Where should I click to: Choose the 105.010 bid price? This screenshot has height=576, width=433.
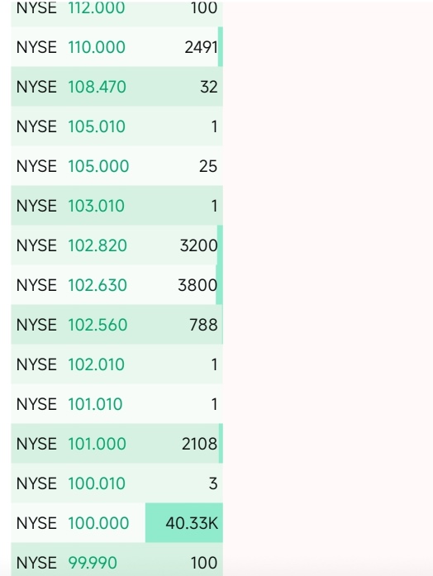pyautogui.click(x=97, y=126)
